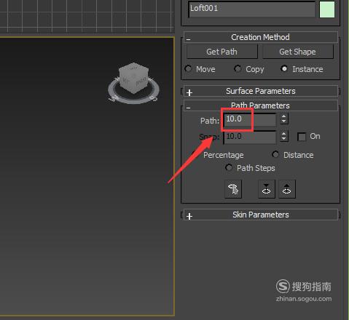Click the Snap value input field
Image resolution: width=349 pixels, height=320 pixels.
(x=250, y=137)
